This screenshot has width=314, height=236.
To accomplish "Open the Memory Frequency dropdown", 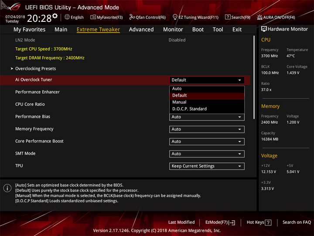I will pyautogui.click(x=207, y=129).
